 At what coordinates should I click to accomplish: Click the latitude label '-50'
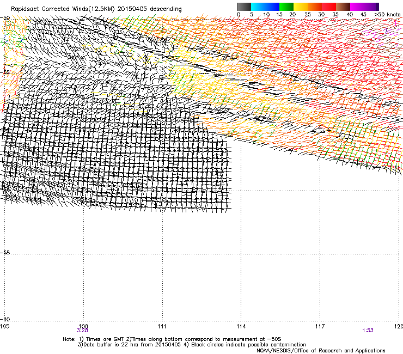pyautogui.click(x=5, y=18)
